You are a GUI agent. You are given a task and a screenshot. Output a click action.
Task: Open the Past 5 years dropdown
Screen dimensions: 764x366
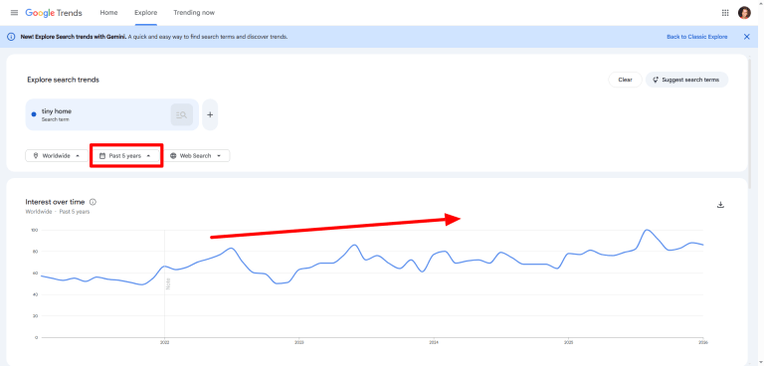126,156
